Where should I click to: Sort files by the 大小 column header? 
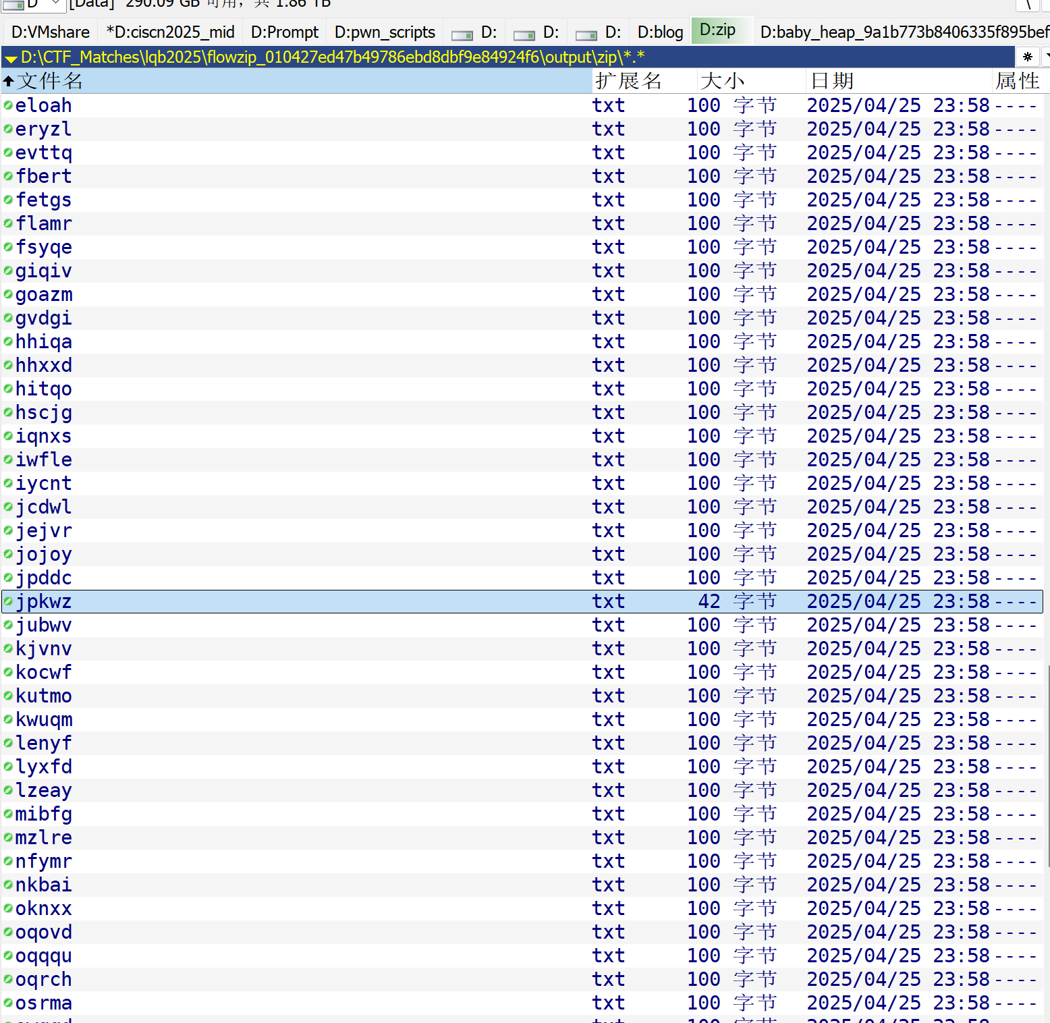point(751,81)
